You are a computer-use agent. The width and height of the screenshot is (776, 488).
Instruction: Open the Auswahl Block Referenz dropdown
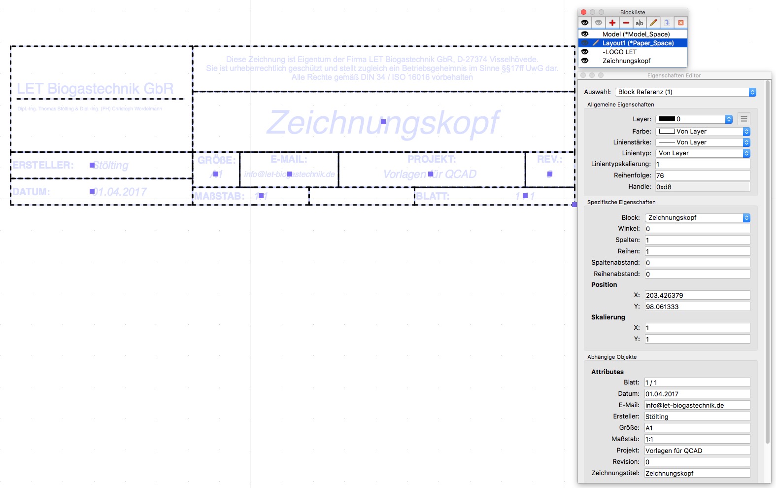pyautogui.click(x=685, y=92)
